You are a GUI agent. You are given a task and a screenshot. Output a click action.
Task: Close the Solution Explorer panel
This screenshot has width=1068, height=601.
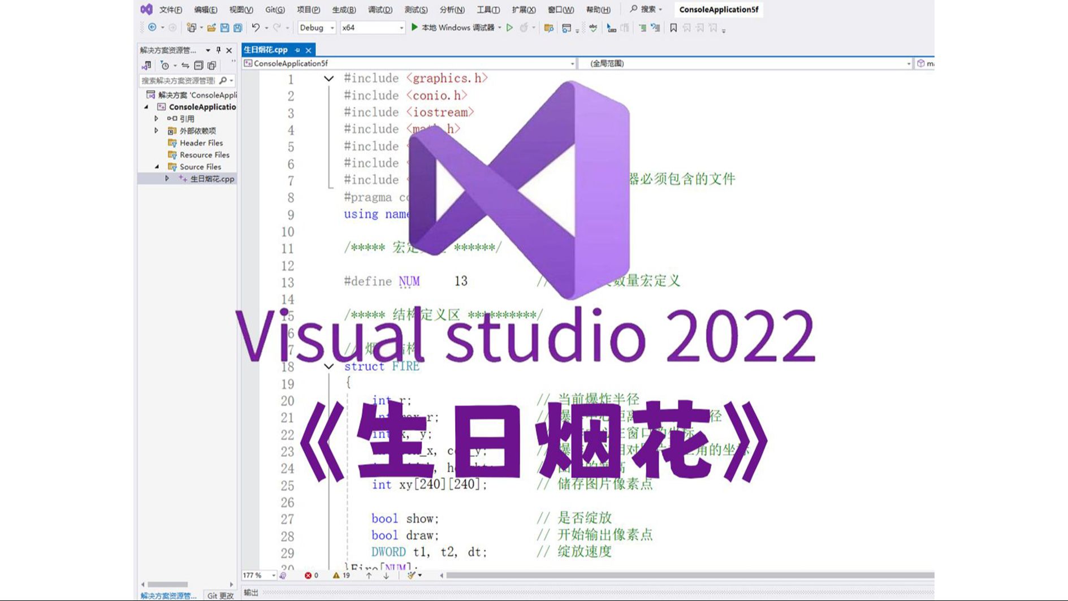(229, 50)
